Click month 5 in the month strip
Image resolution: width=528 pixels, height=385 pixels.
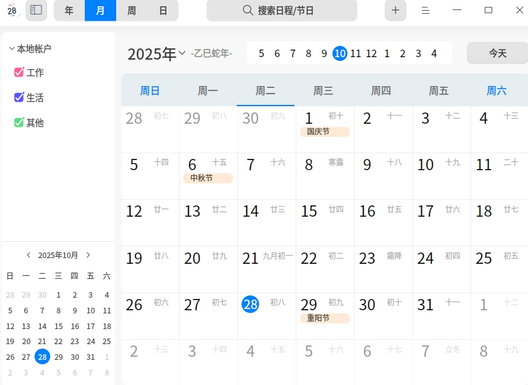(x=261, y=53)
